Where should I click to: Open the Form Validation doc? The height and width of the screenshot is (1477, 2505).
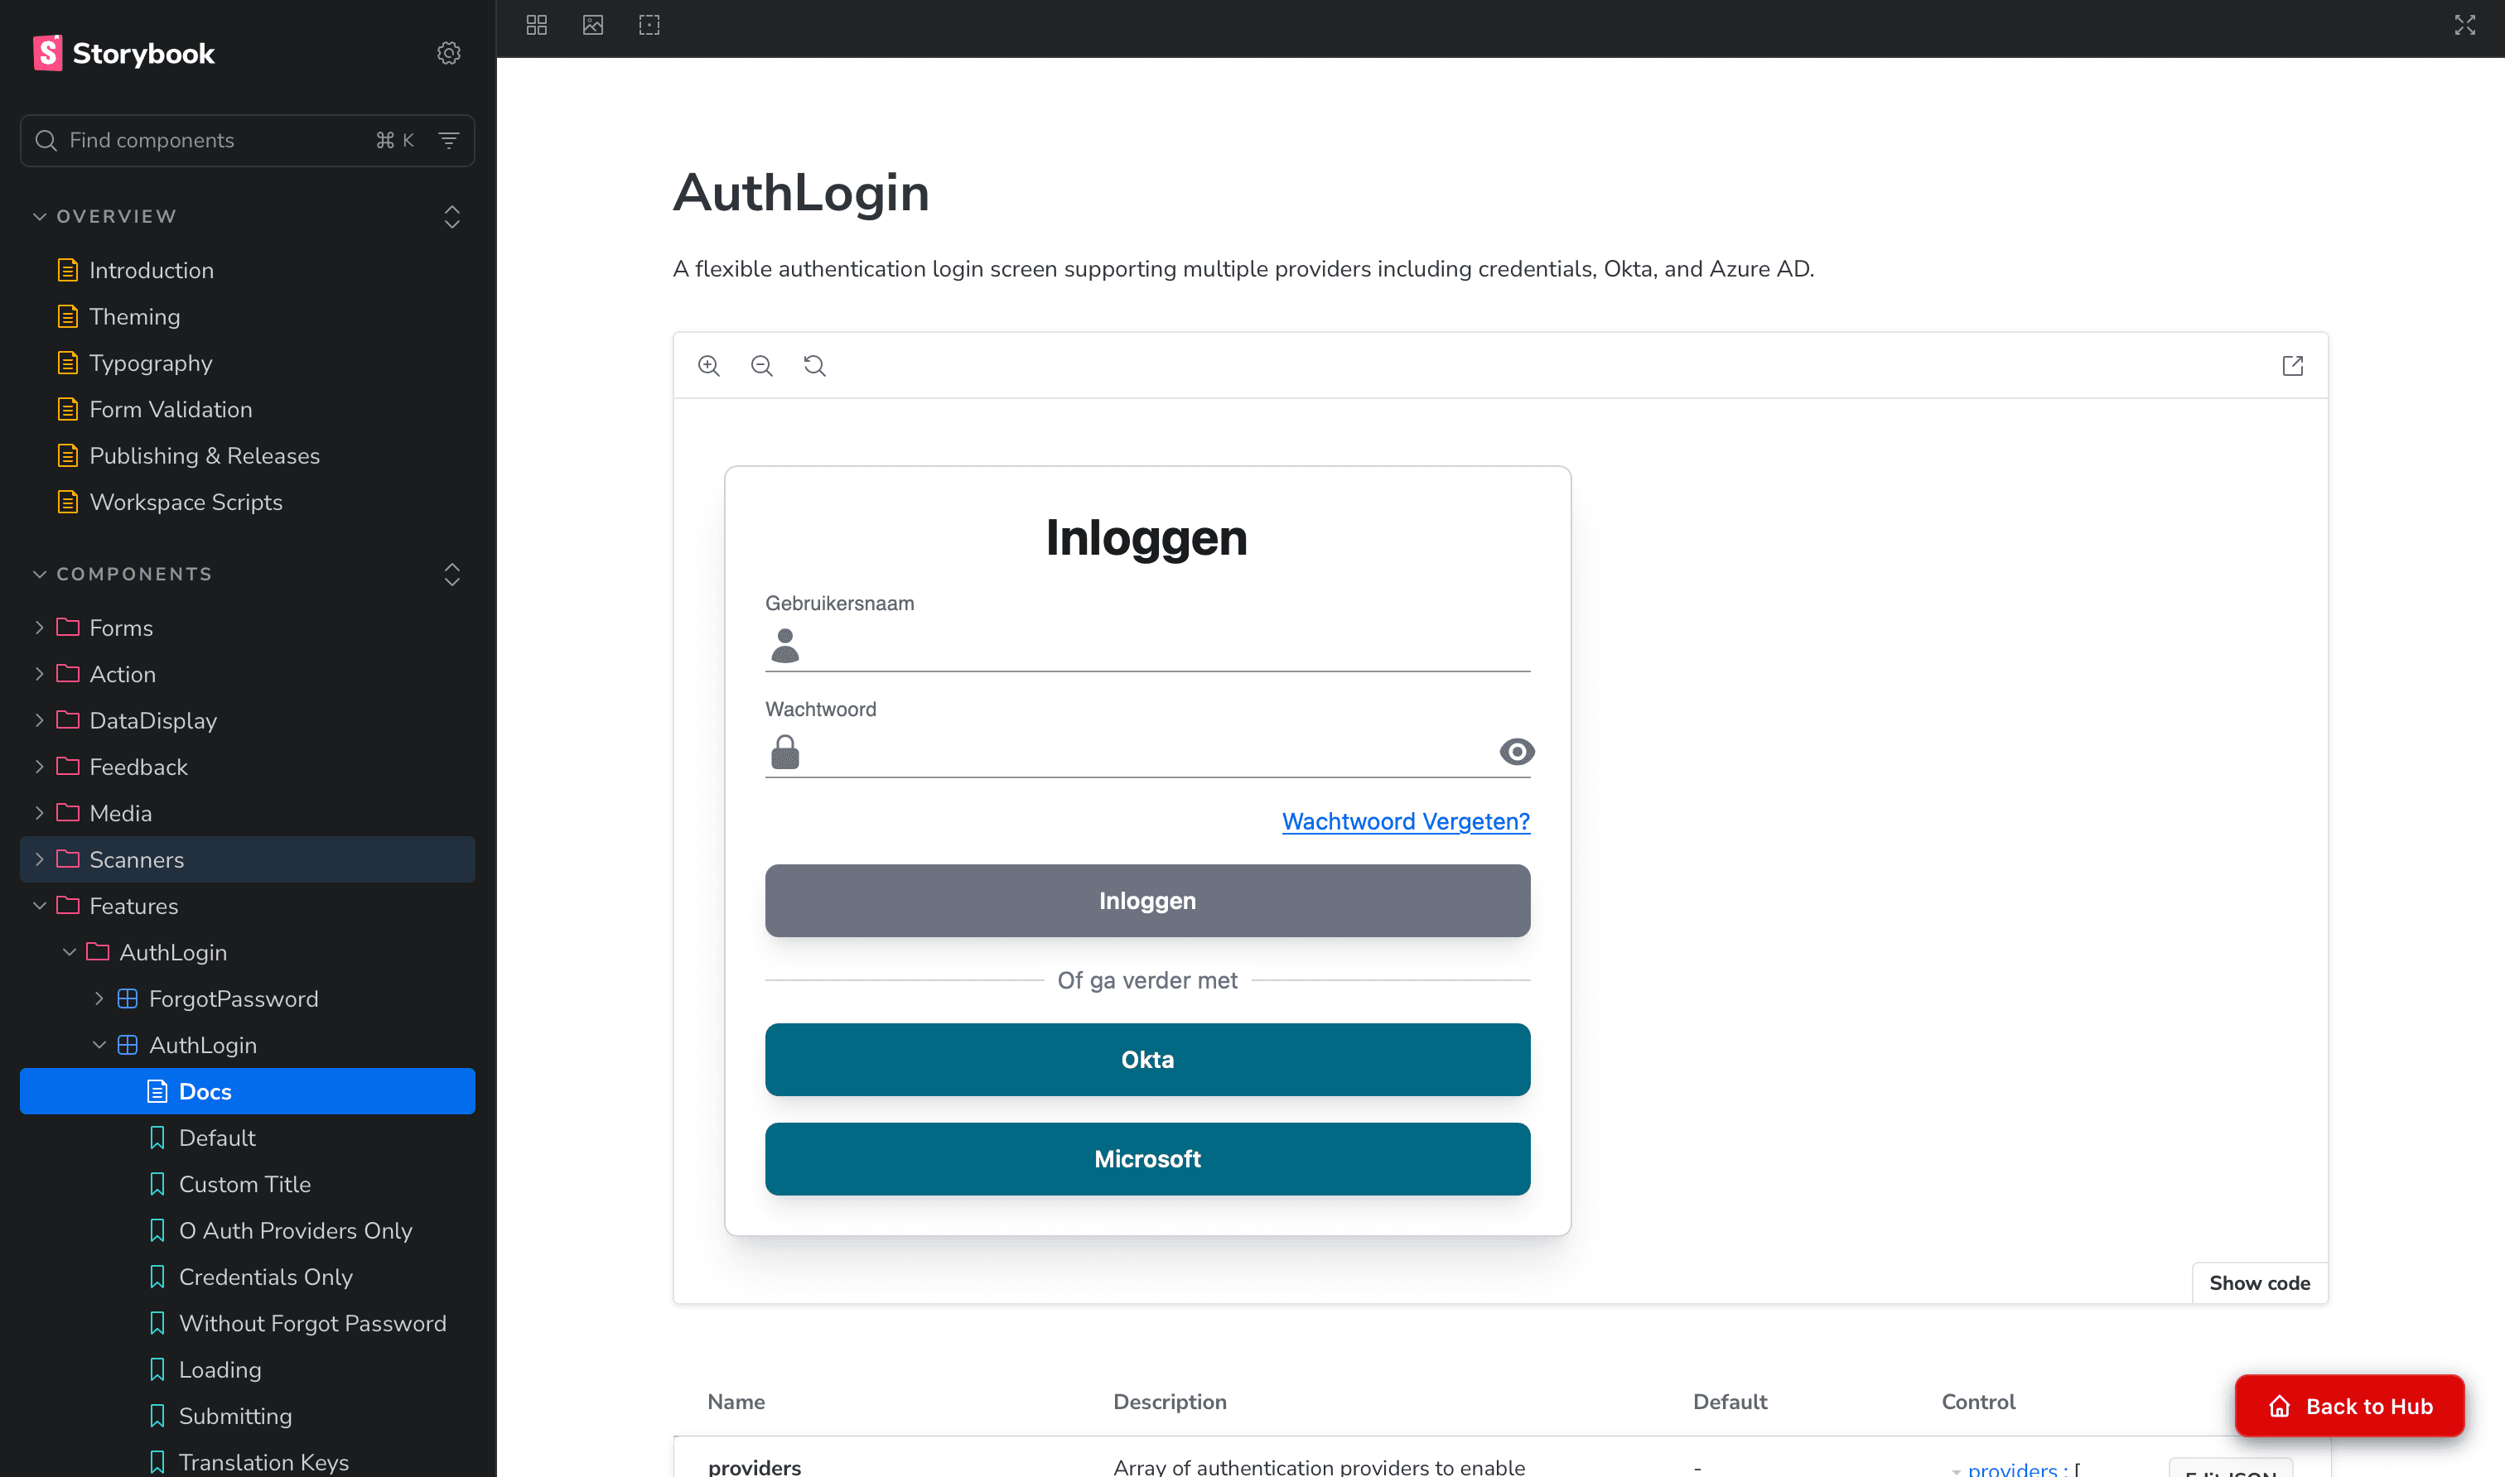point(247,409)
